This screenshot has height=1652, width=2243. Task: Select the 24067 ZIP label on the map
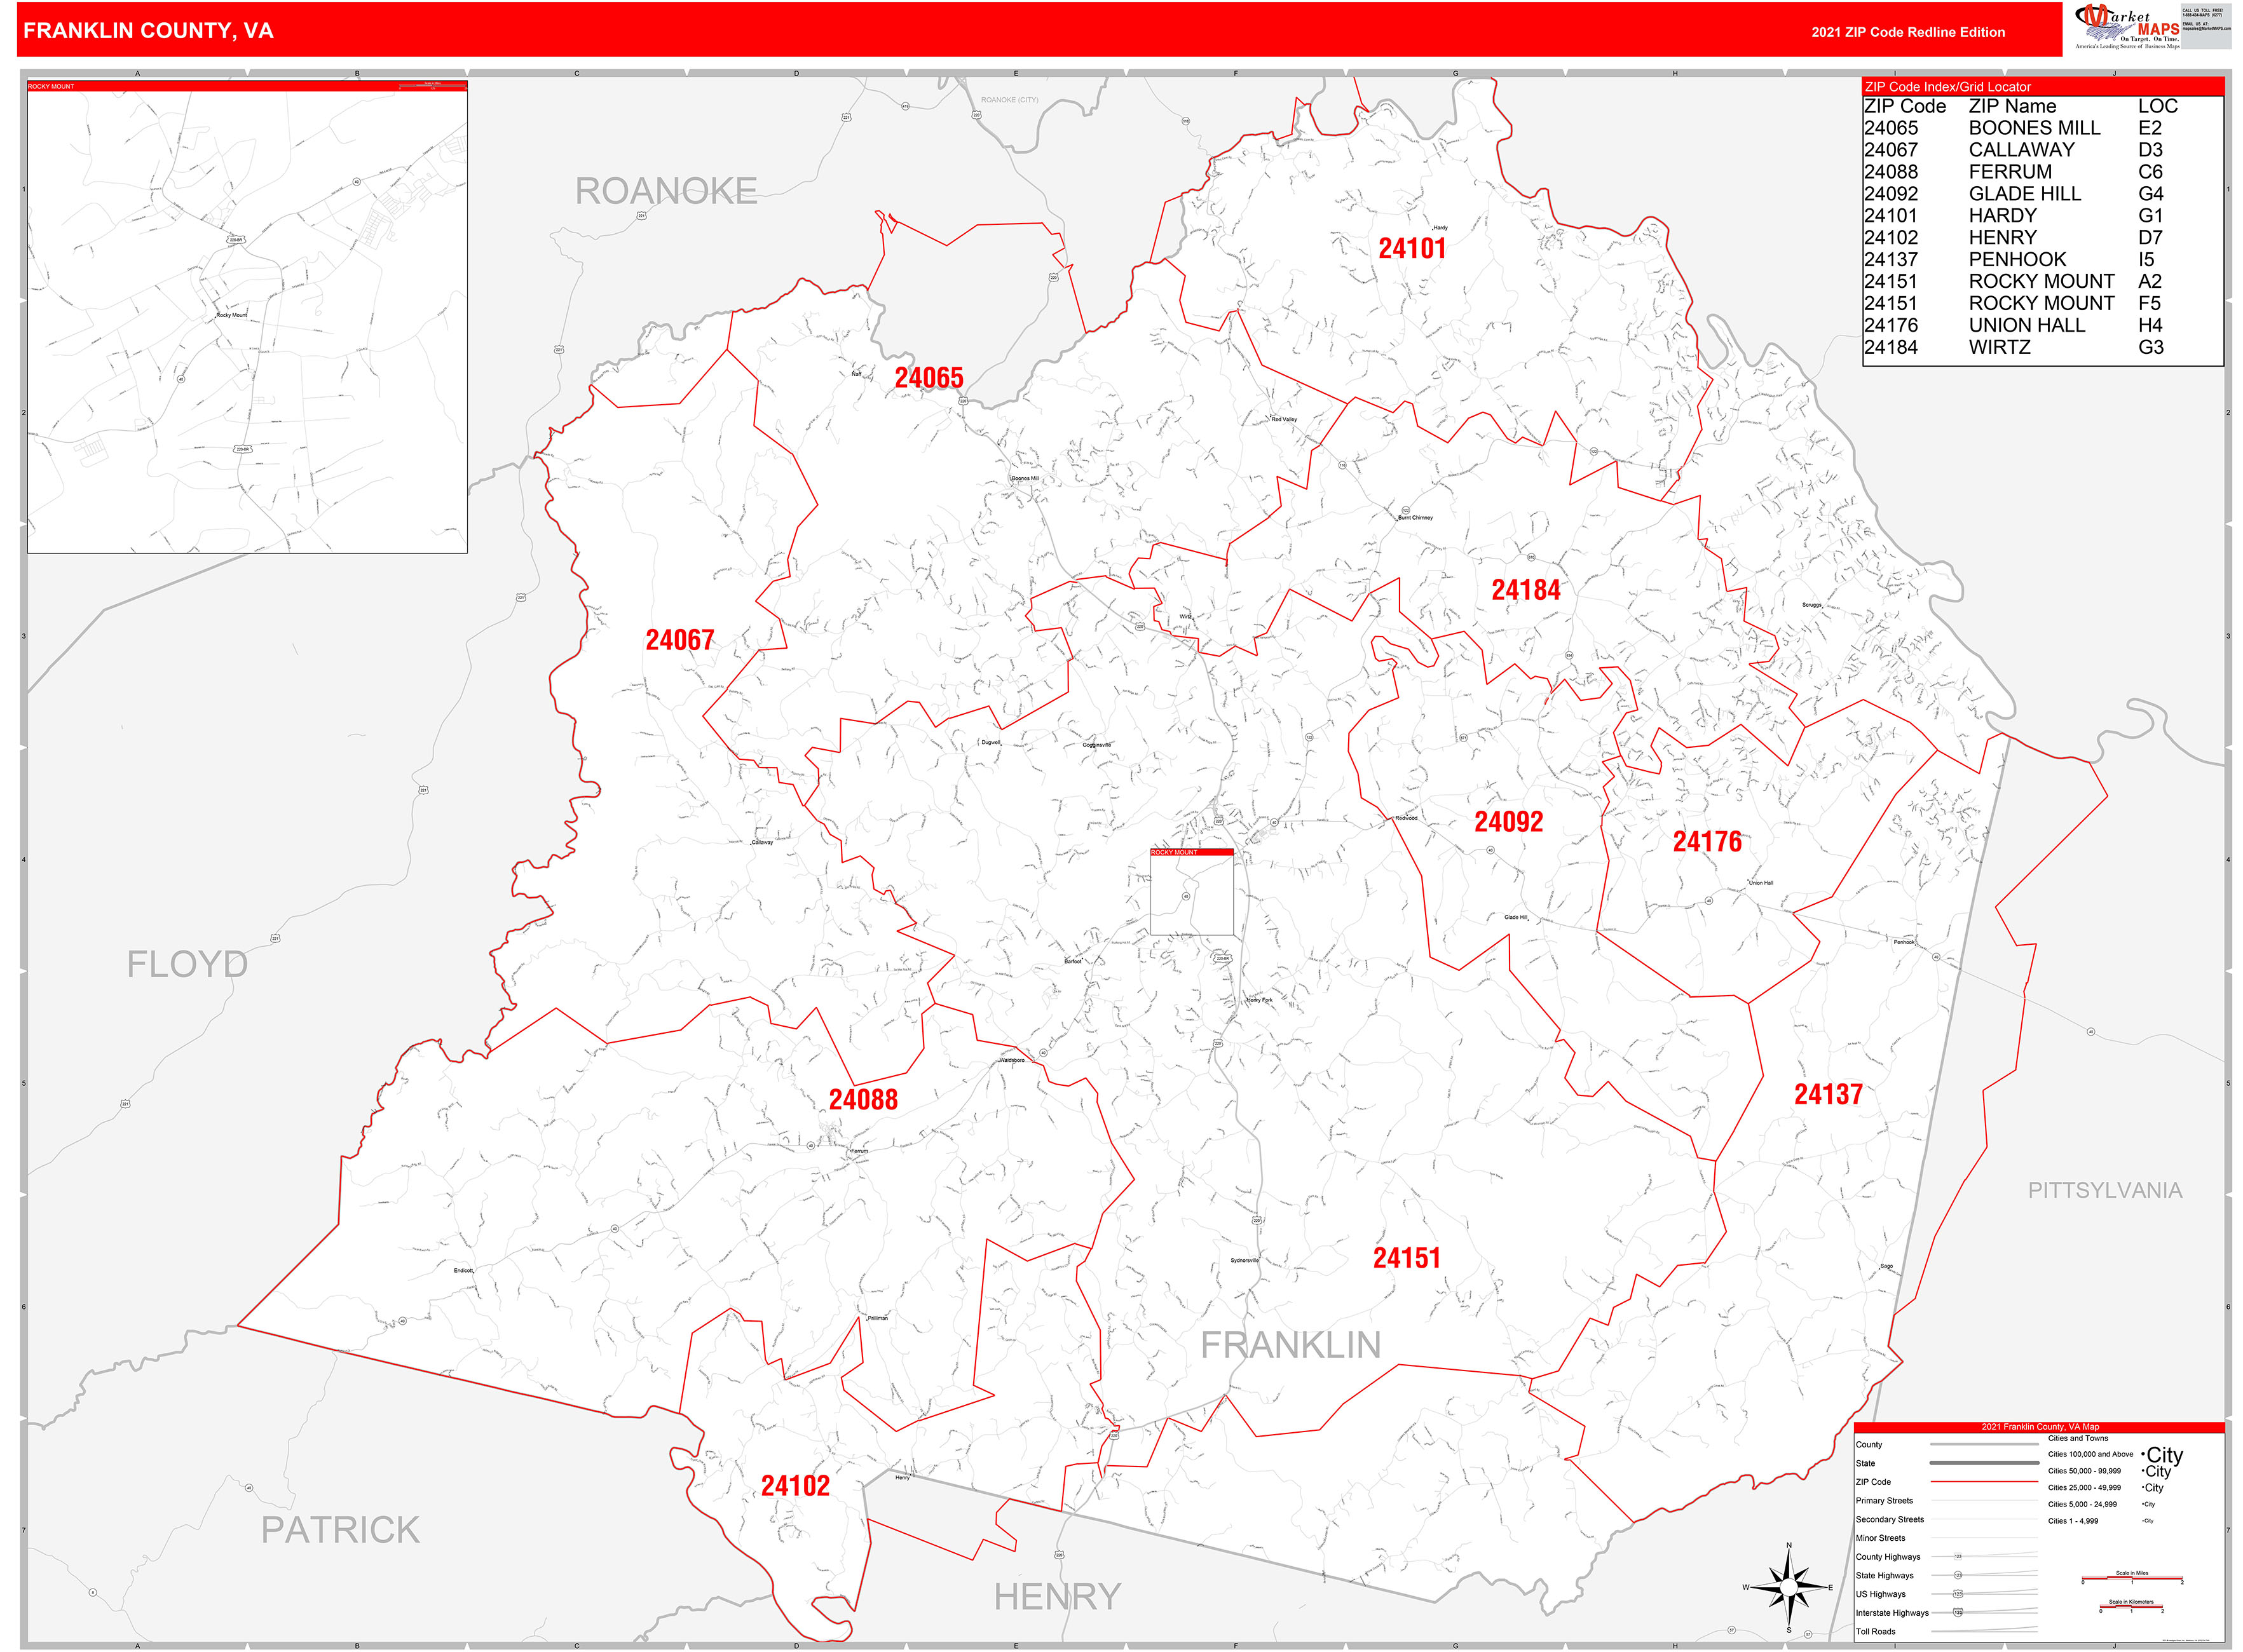click(x=679, y=640)
